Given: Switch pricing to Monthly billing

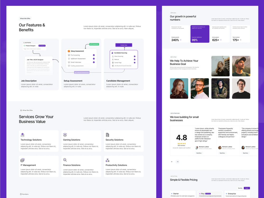Looking at the screenshot, I should [240, 188].
